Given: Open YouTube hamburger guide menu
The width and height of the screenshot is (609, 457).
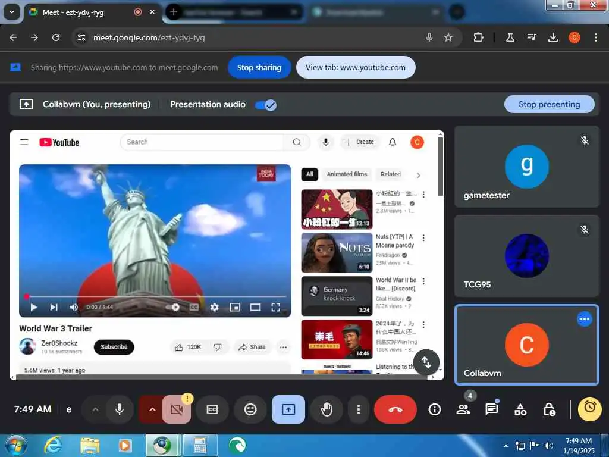Looking at the screenshot, I should click(24, 142).
